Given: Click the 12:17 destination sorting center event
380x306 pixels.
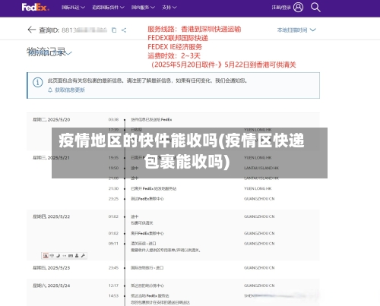Looking at the screenshot, I should coord(147,285).
